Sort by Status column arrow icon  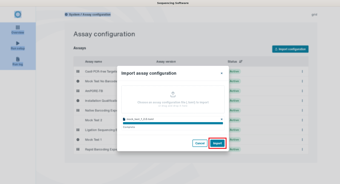pos(241,62)
